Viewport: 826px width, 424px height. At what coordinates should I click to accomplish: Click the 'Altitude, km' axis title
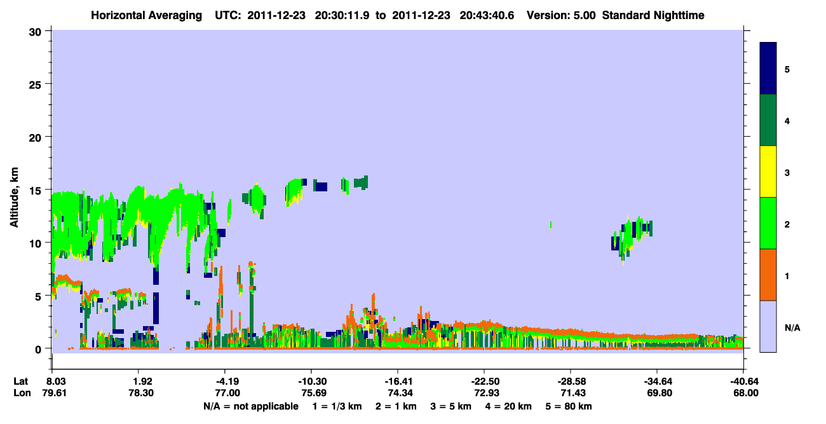[x=14, y=190]
